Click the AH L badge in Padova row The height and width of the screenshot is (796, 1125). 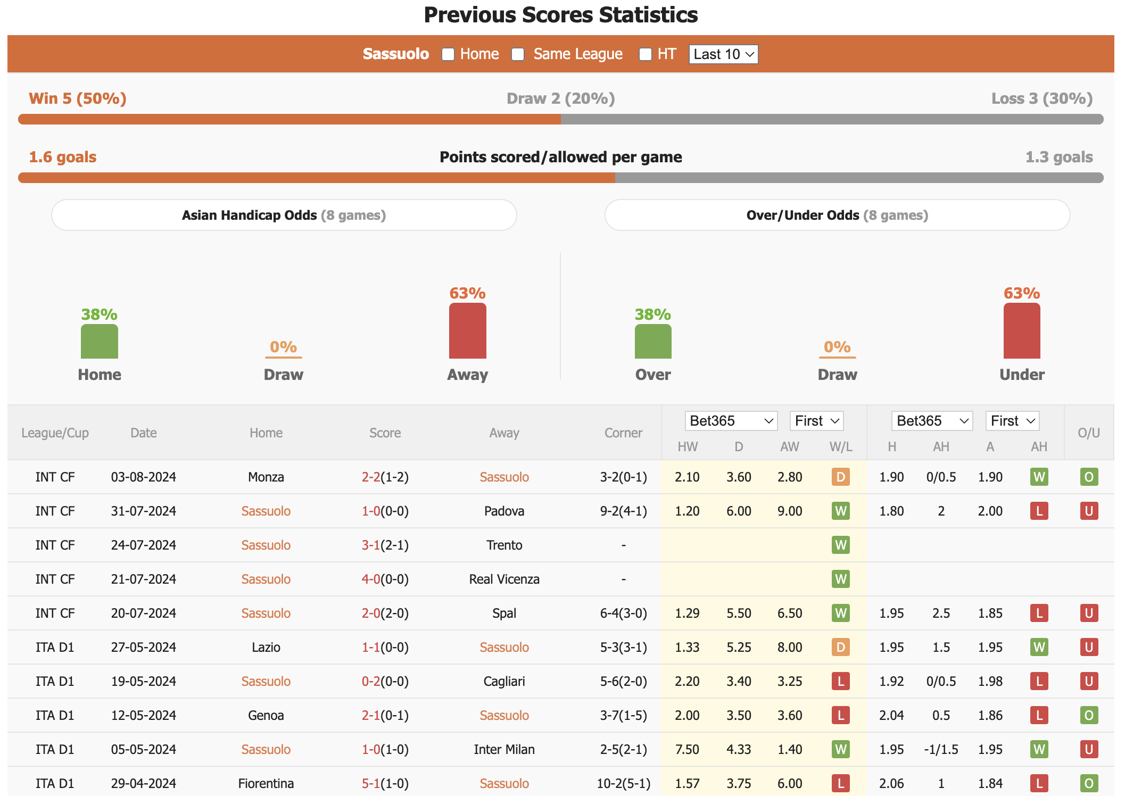click(x=1039, y=511)
